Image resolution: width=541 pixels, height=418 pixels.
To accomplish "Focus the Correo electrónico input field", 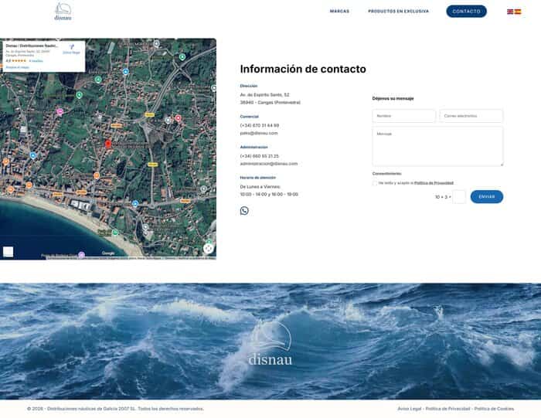I will click(x=471, y=116).
